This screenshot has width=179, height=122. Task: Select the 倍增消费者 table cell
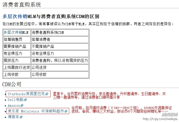click(60, 39)
